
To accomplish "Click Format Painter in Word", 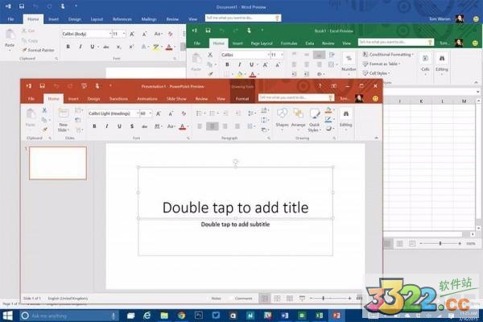I will tap(38, 50).
